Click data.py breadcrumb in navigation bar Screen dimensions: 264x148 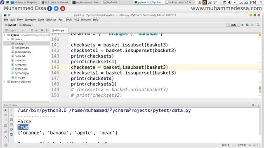[x=25, y=25]
